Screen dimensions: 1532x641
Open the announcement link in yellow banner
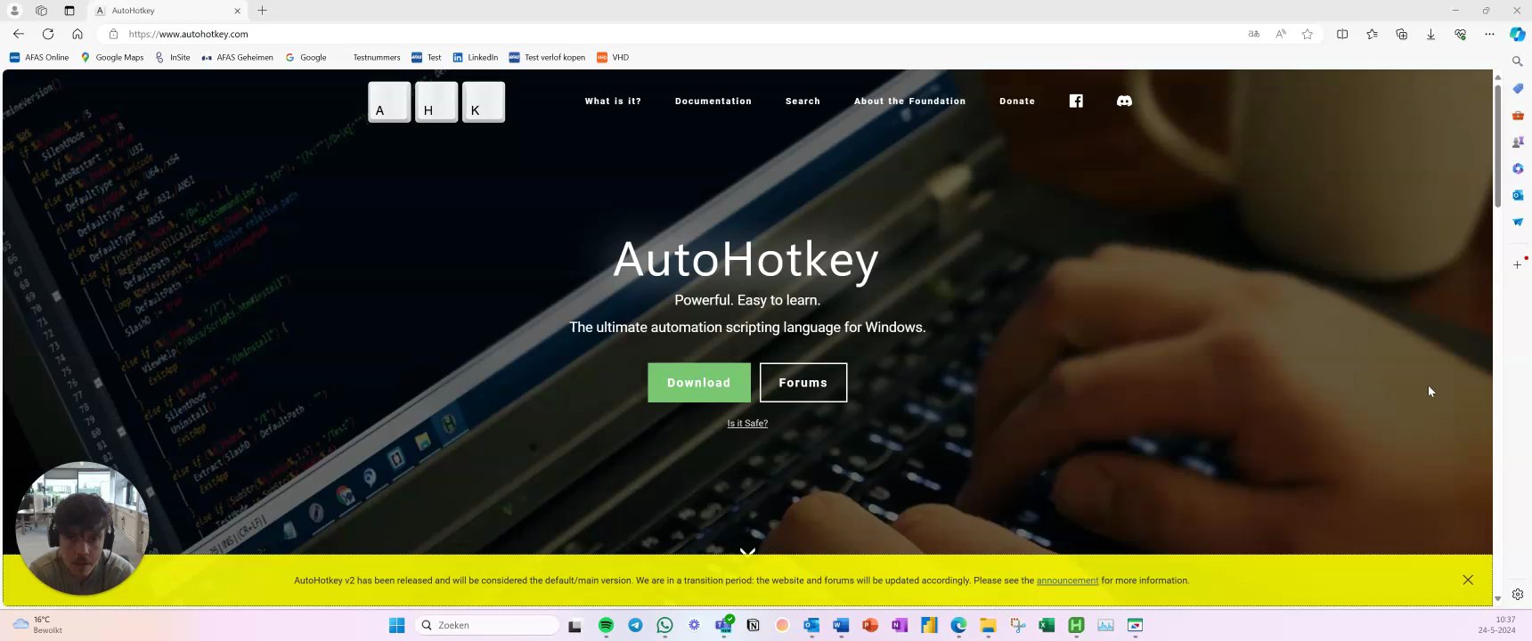[1067, 580]
